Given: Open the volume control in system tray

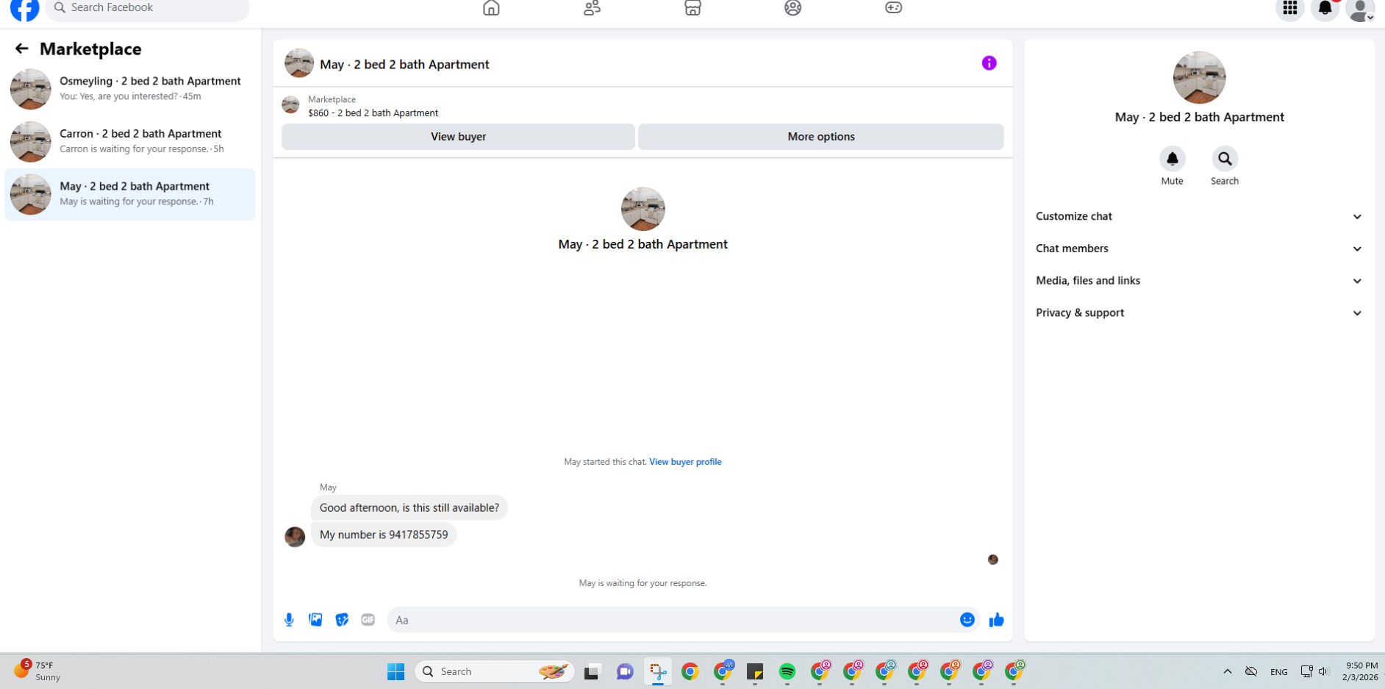Looking at the screenshot, I should point(1323,671).
